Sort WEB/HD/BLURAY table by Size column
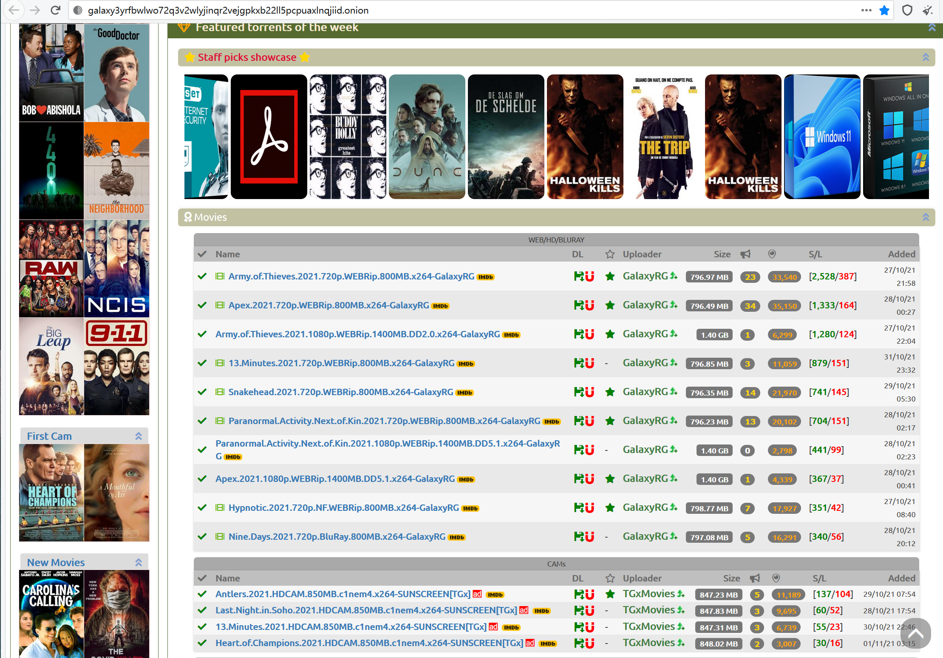Viewport: 943px width, 658px height. click(722, 254)
